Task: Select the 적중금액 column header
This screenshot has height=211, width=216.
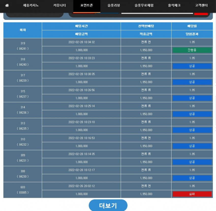Action: point(146,34)
